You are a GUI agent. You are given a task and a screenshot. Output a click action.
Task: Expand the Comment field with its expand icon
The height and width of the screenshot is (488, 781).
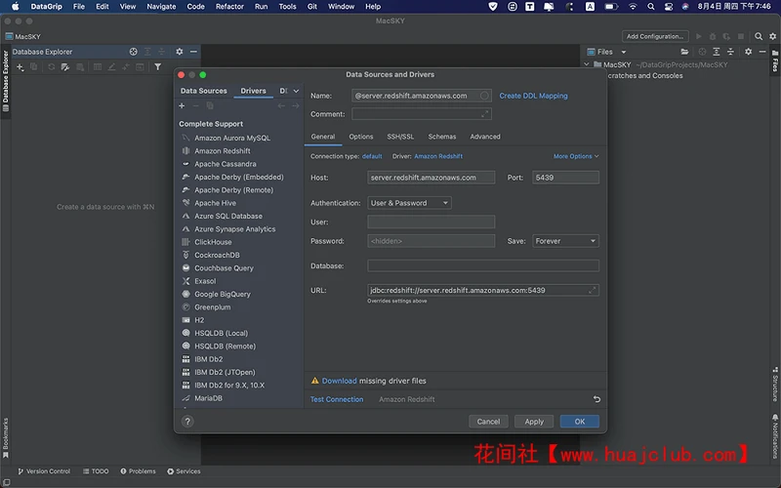click(x=484, y=114)
